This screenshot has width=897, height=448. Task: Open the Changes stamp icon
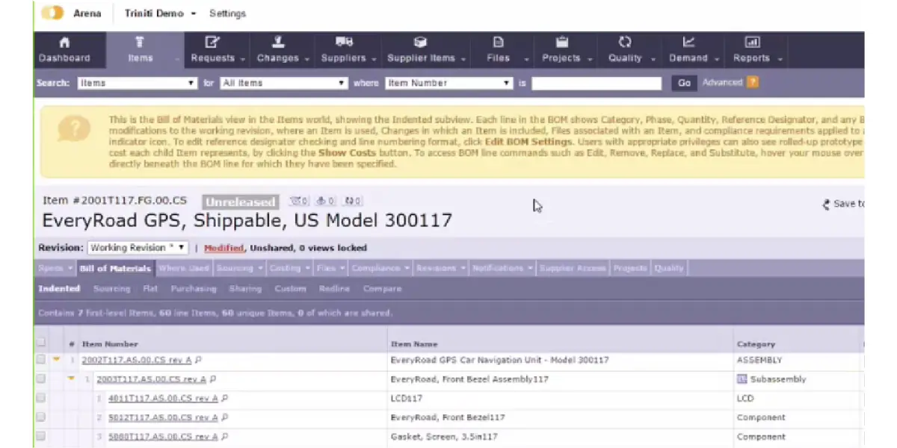(x=278, y=43)
